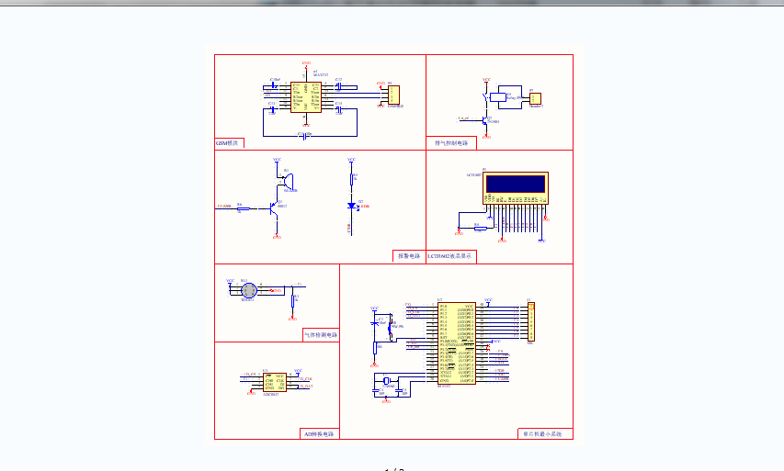Select transistor Q1 in alarm circuit
Viewport: 784px width, 471px height.
tap(274, 208)
